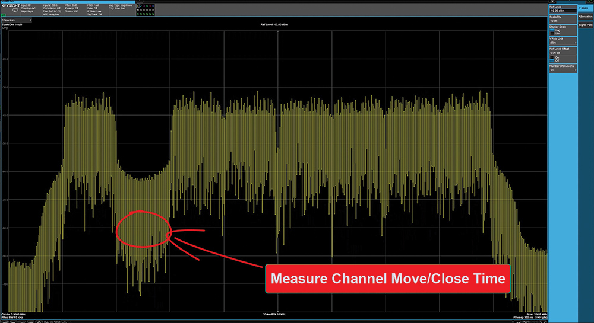Select trace number 6 in the trace indicator
Viewport: 594px width, 323px height.
tap(153, 6)
